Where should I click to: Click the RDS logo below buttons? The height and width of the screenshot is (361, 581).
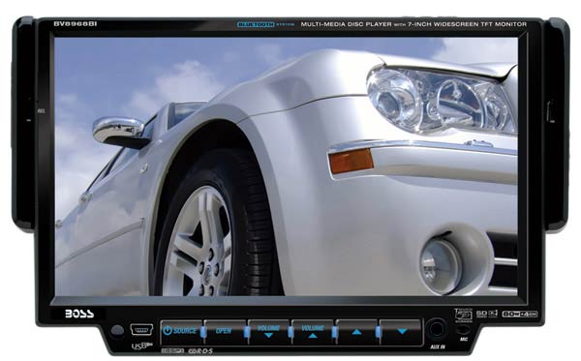(x=200, y=350)
